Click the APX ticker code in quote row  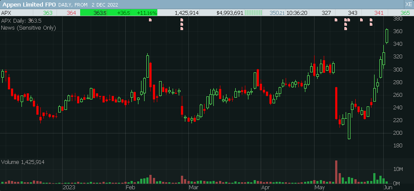(x=6, y=13)
